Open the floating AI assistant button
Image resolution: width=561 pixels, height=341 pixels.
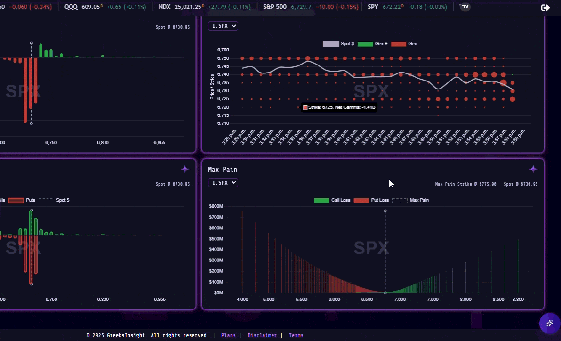pos(549,323)
